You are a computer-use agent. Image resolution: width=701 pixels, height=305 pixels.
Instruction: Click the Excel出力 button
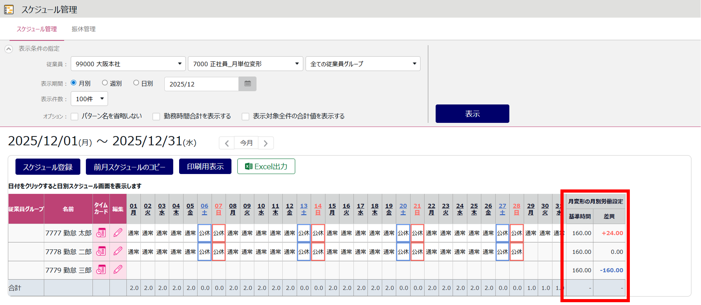tap(266, 166)
